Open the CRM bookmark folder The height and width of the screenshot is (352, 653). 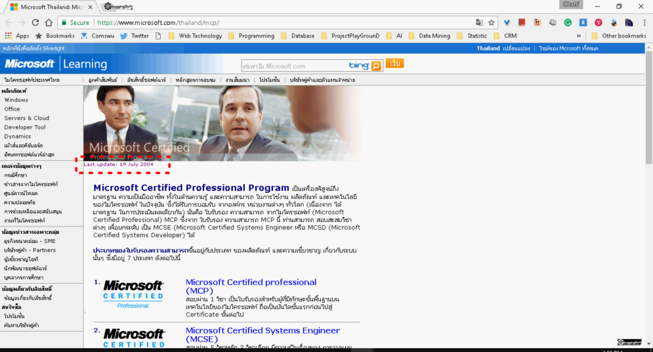pyautogui.click(x=505, y=36)
